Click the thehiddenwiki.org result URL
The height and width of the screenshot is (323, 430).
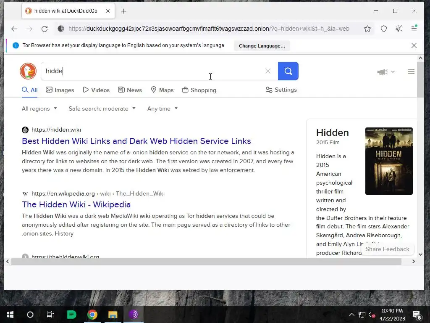[65, 256]
